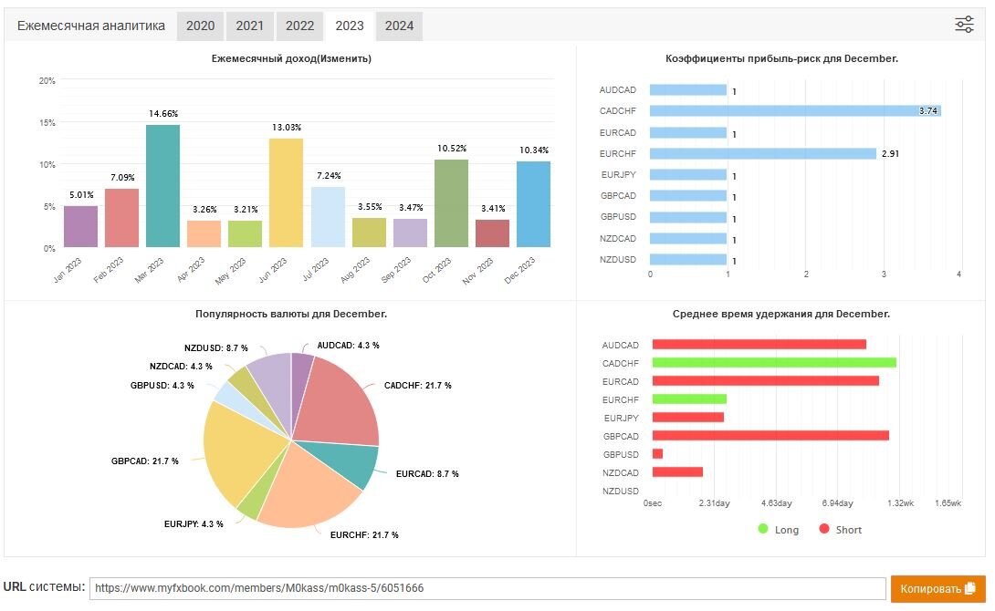Click the Nov 2023 red bar
The height and width of the screenshot is (611, 995).
click(x=492, y=233)
